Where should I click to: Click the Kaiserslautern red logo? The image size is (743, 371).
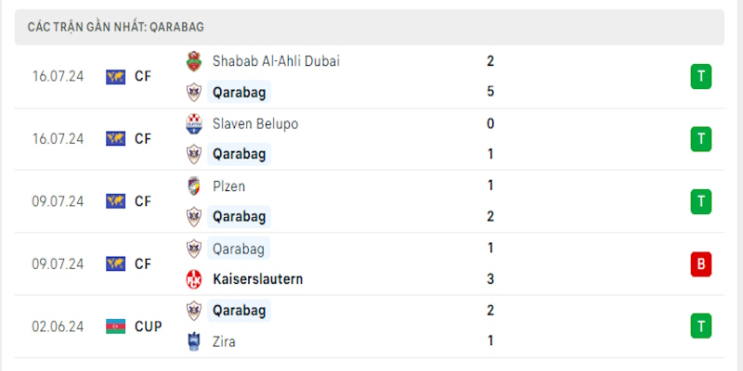point(193,279)
